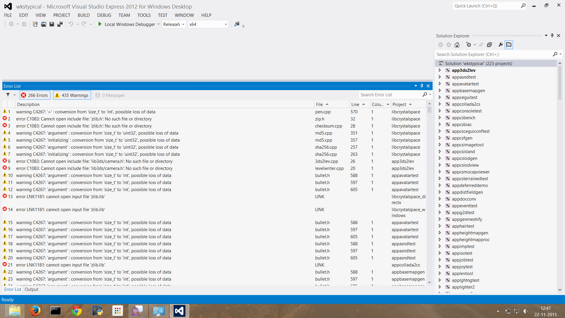Open the command prompt from the taskbar
Screen dimensions: 565x318
pyautogui.click(x=56, y=311)
